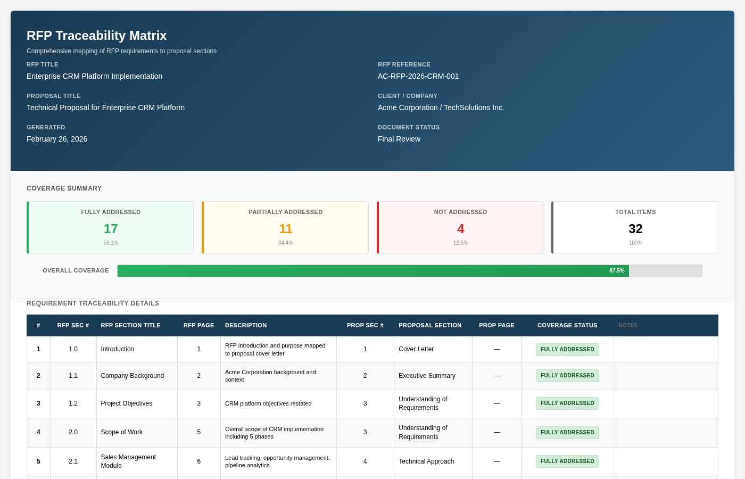The height and width of the screenshot is (479, 745).
Task: Click the Final Review document status
Action: (x=399, y=139)
